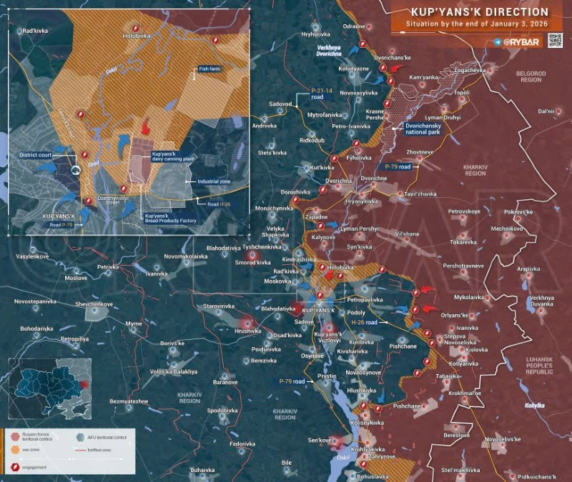Image resolution: width=572 pixels, height=482 pixels.
Task: Click the red arrow in the inset map
Action: coord(146,127)
